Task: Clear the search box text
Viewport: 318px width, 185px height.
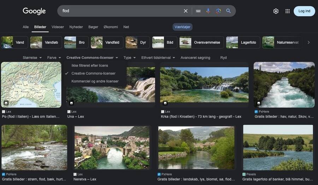Action: (185, 11)
